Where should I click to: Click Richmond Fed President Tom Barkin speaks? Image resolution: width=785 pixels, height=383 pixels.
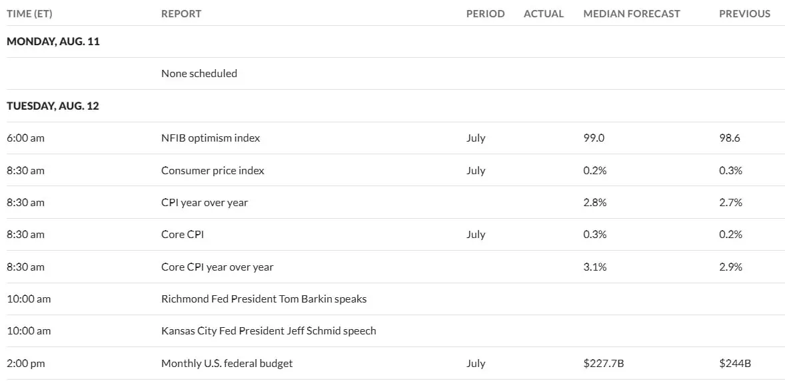(264, 299)
